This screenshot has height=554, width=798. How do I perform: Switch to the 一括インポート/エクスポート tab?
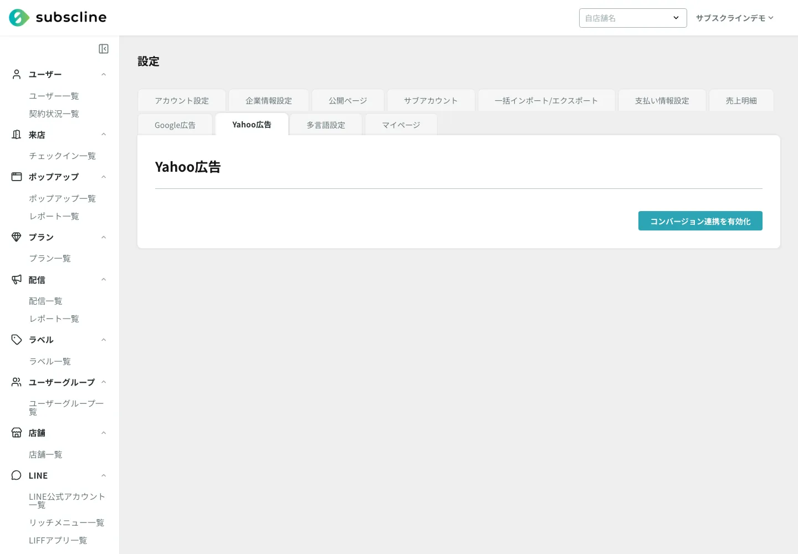point(546,100)
